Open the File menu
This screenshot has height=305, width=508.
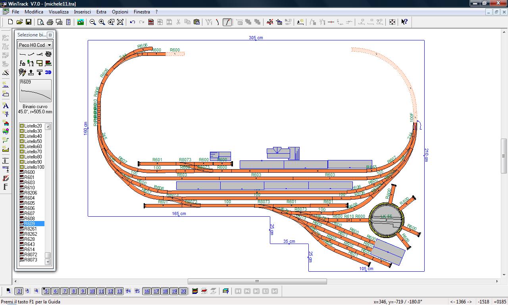[15, 12]
